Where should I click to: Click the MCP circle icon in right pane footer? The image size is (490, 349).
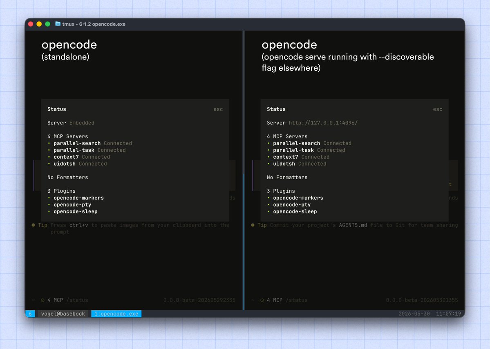(x=262, y=300)
